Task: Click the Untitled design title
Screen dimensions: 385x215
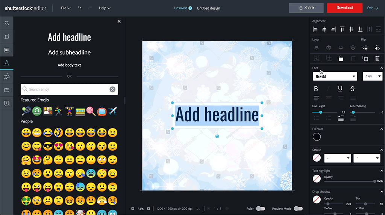Action: click(x=208, y=8)
